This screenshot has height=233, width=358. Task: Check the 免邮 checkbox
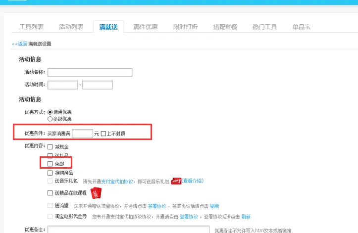(50, 164)
